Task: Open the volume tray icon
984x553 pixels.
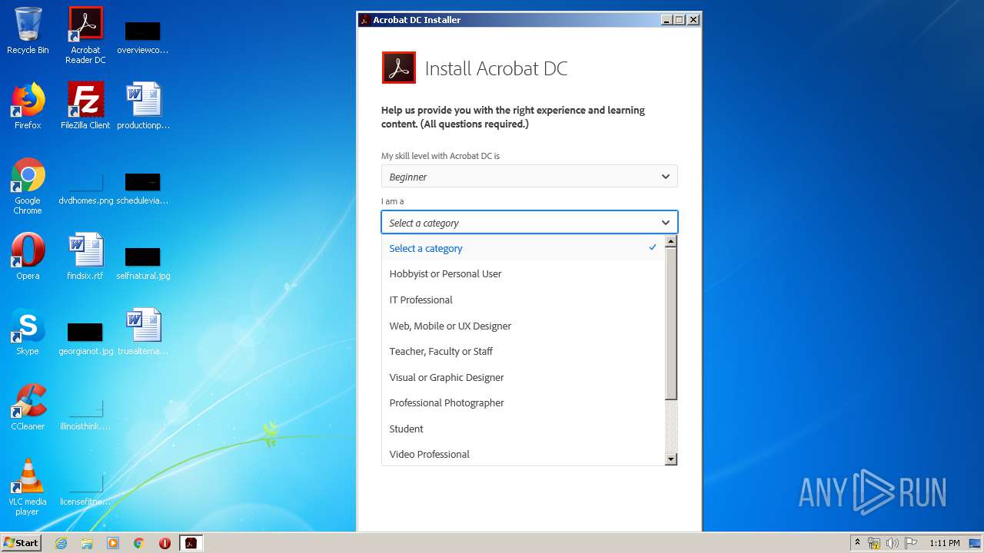Action: point(893,543)
